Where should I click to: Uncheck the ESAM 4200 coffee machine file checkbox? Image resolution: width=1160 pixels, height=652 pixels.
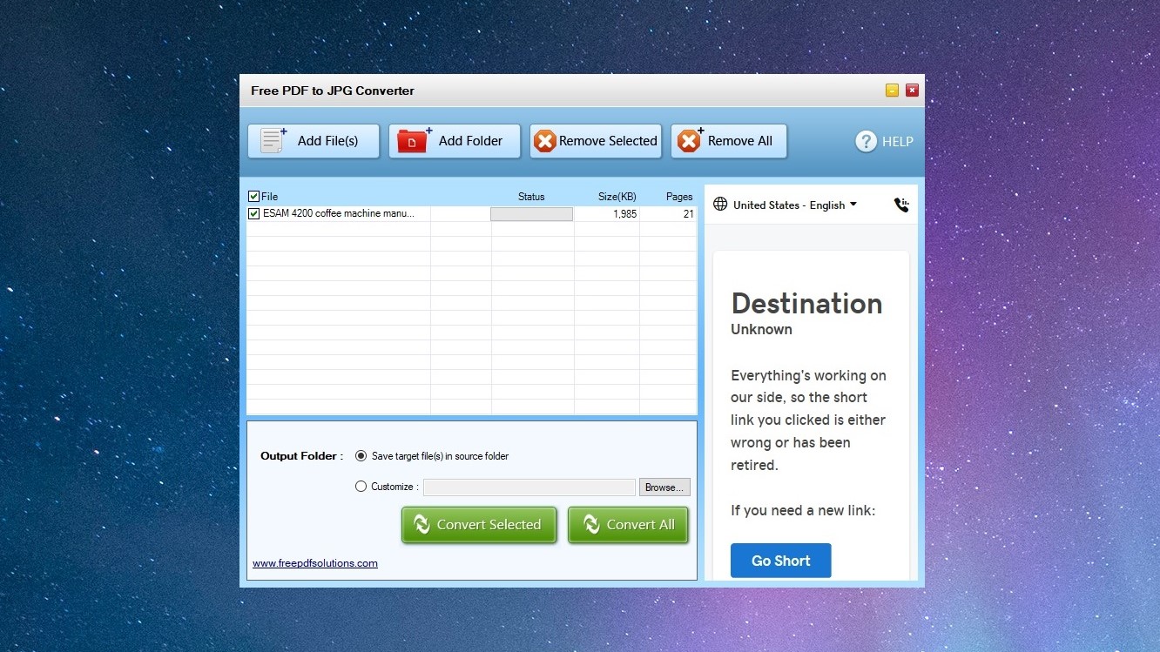click(254, 213)
